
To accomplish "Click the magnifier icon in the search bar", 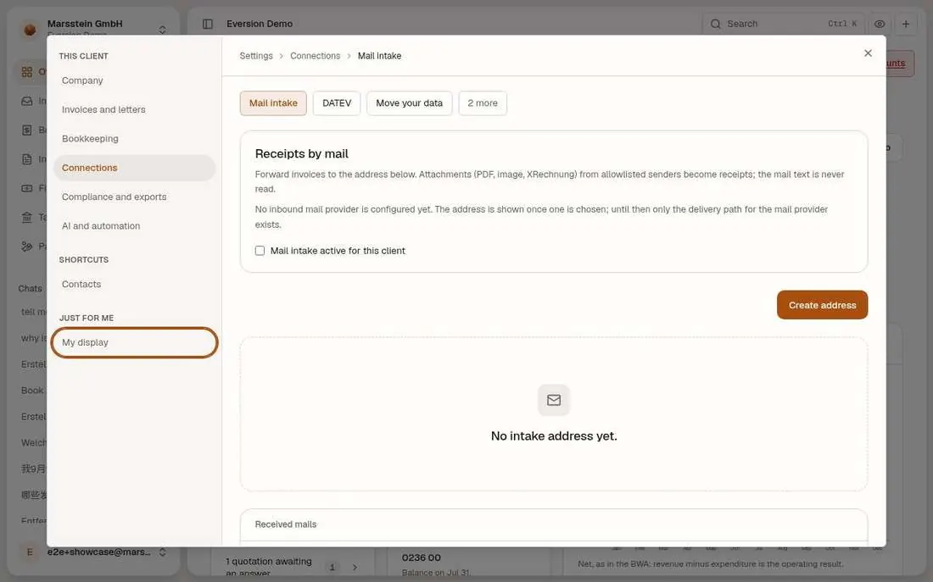I will pyautogui.click(x=715, y=24).
